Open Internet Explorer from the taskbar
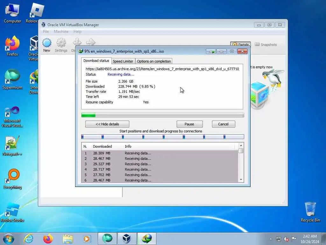 tap(28, 239)
